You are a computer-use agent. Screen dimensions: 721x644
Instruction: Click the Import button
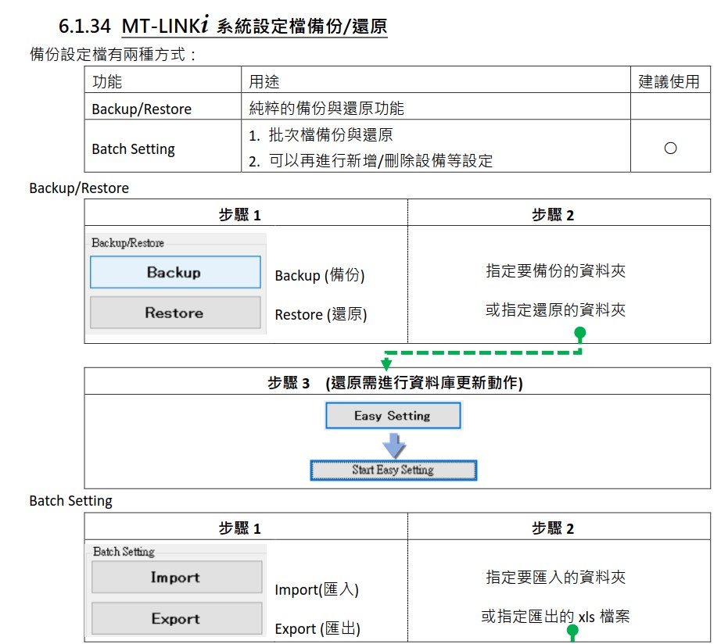click(x=177, y=577)
